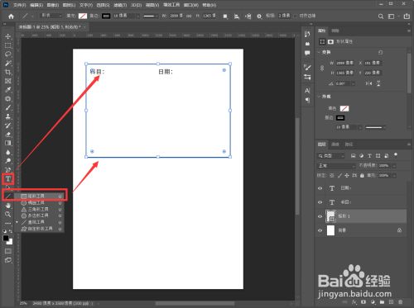Collapse the 外观 appearance section

(319, 97)
